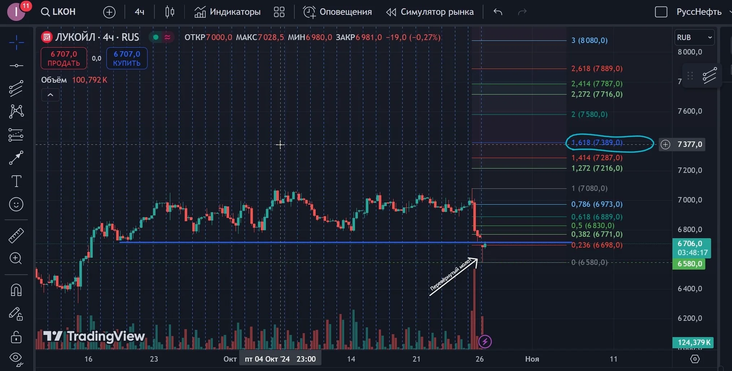Image resolution: width=732 pixels, height=371 pixels.
Task: Open chart settings gear on time axis
Action: [x=695, y=359]
